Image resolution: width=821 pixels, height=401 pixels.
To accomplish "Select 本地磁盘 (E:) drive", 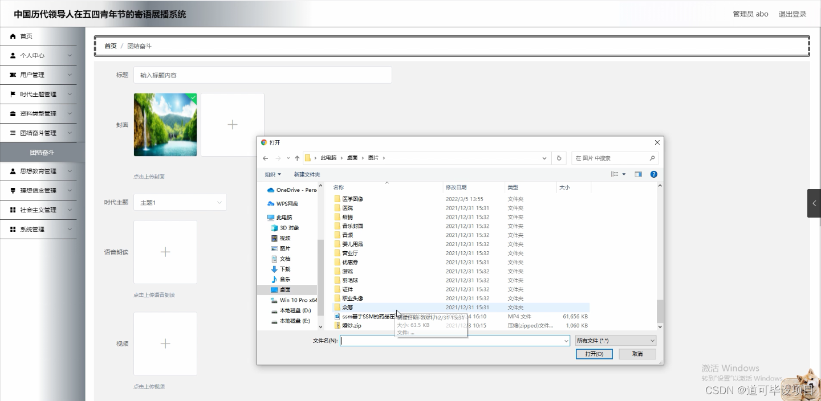I will (x=290, y=321).
